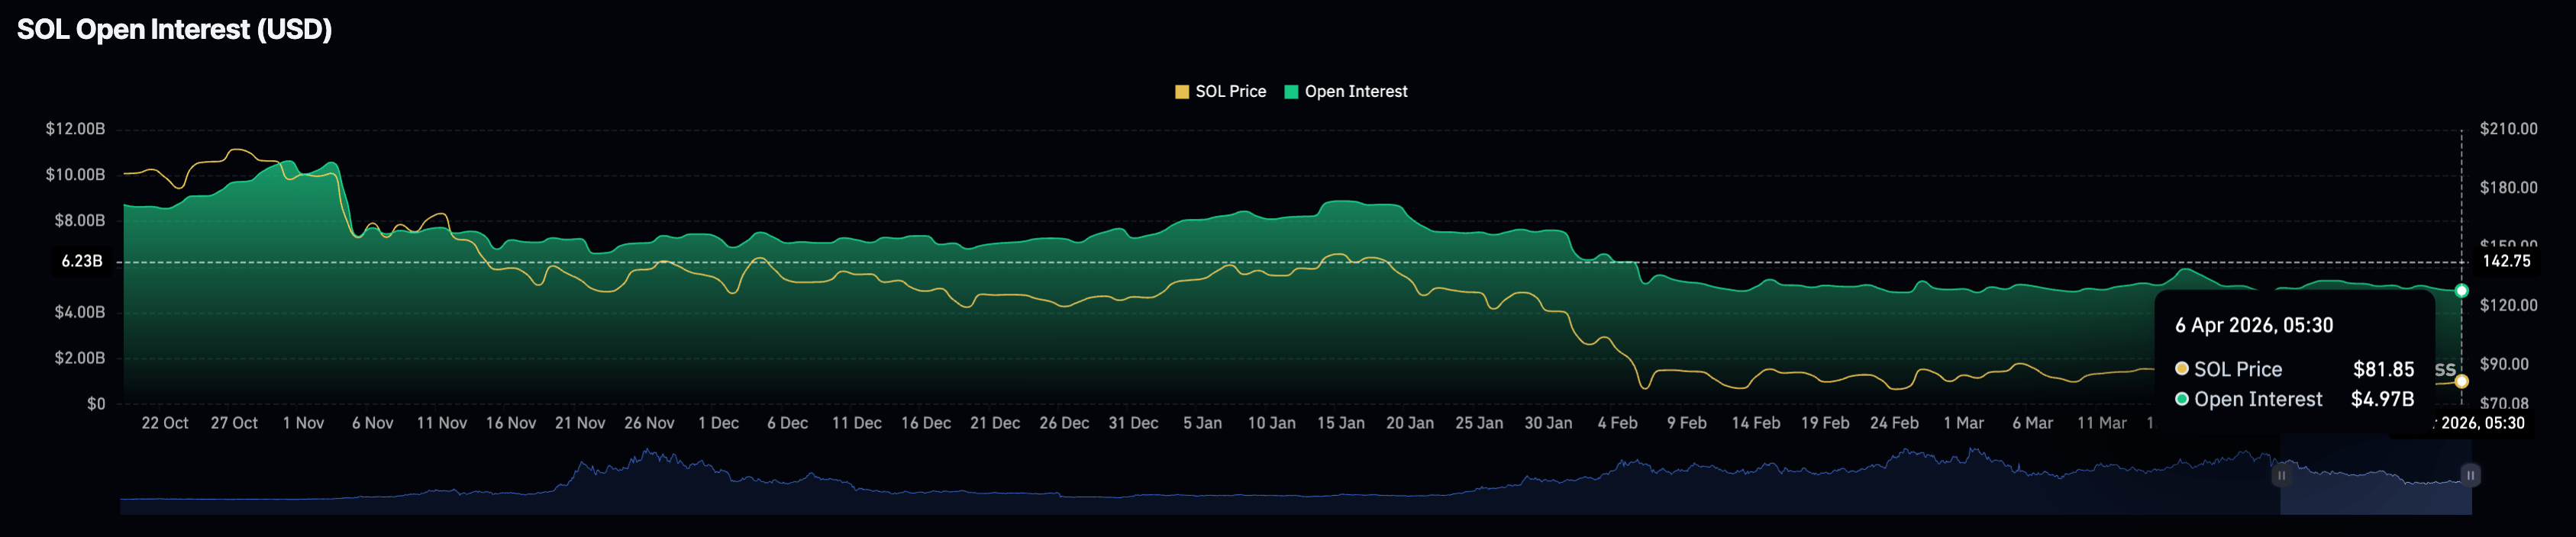
Task: Click the yellow SOL Price data point marker
Action: pyautogui.click(x=2461, y=381)
